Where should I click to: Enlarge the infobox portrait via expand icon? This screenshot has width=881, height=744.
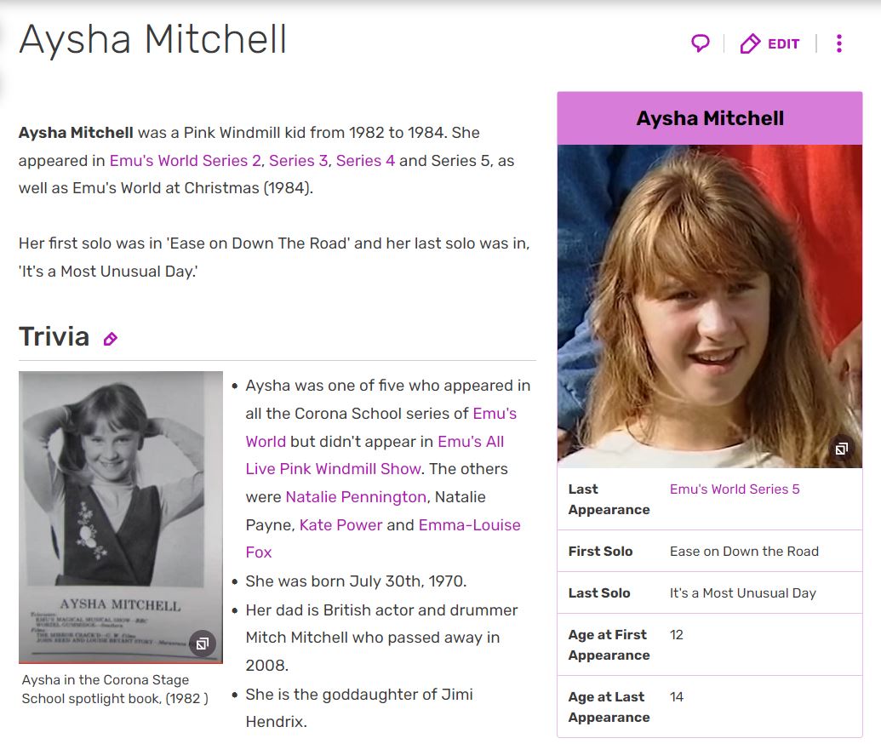pyautogui.click(x=841, y=449)
